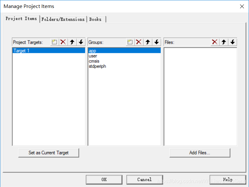The width and height of the screenshot is (249, 187).
Task: Click inside the empty Files list
Action: pos(200,97)
